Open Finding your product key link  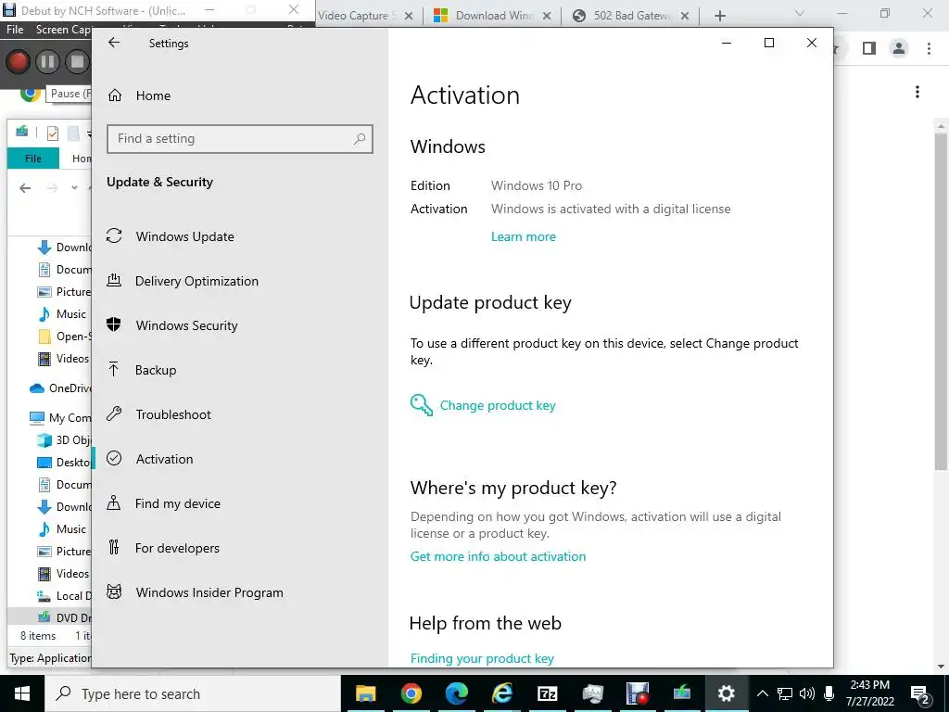(482, 658)
